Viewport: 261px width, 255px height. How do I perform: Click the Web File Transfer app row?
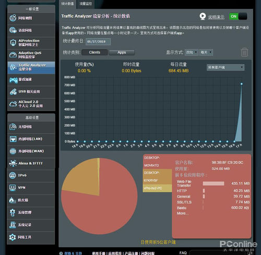coord(213,184)
